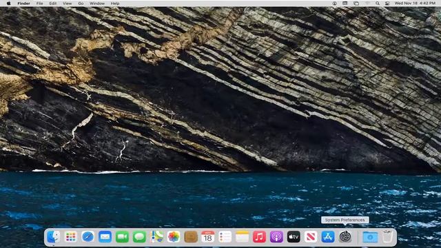Click the screen mirroring menu bar icon
441x248 pixels.
coord(356,3)
